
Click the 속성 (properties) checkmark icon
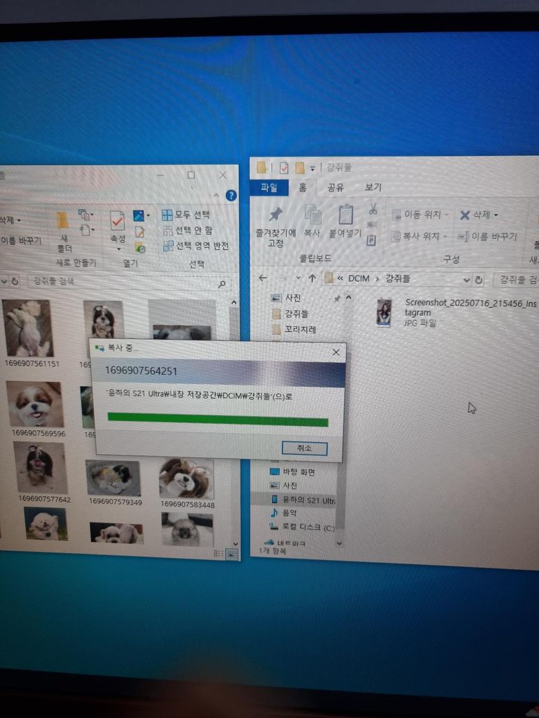(117, 221)
